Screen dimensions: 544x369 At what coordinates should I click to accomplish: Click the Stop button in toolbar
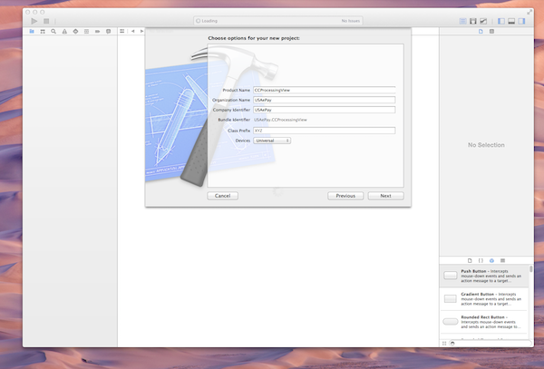coord(46,20)
